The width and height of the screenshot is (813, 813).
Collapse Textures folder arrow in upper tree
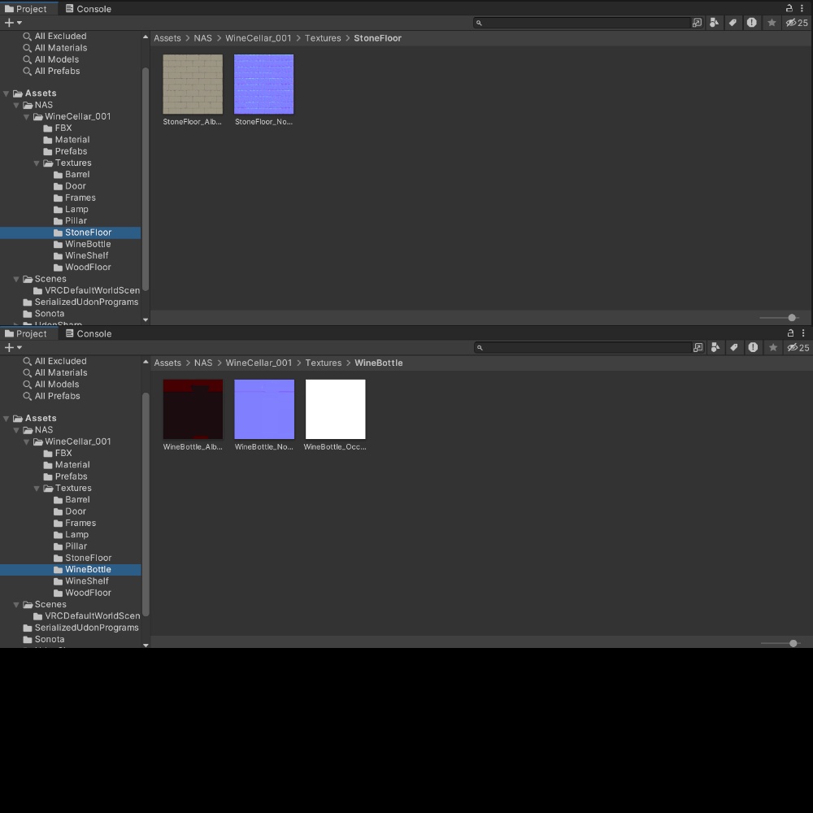click(37, 163)
